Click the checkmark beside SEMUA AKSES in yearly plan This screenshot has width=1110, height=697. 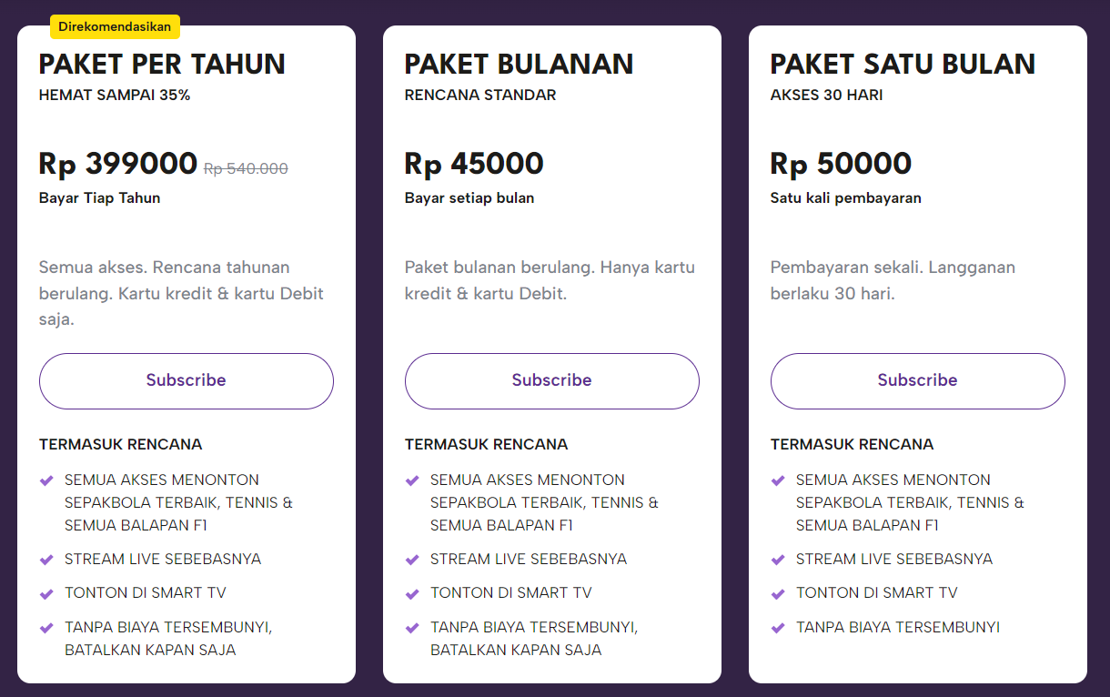46,480
